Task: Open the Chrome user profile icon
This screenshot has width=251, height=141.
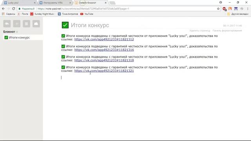Action: coord(220,2)
